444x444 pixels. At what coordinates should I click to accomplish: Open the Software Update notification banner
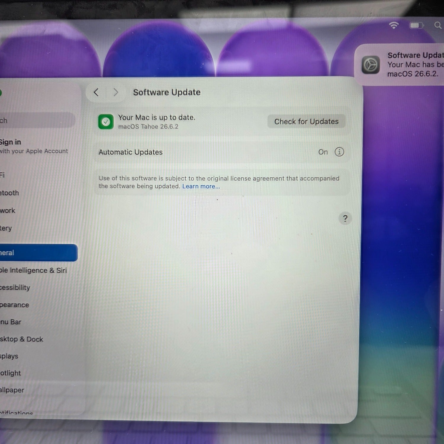(x=399, y=65)
